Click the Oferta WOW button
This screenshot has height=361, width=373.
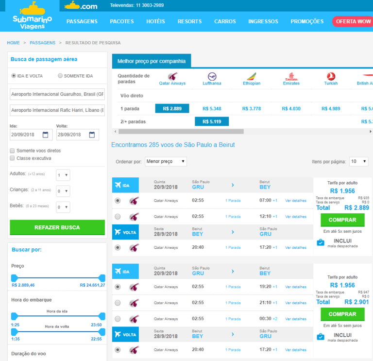[353, 21]
